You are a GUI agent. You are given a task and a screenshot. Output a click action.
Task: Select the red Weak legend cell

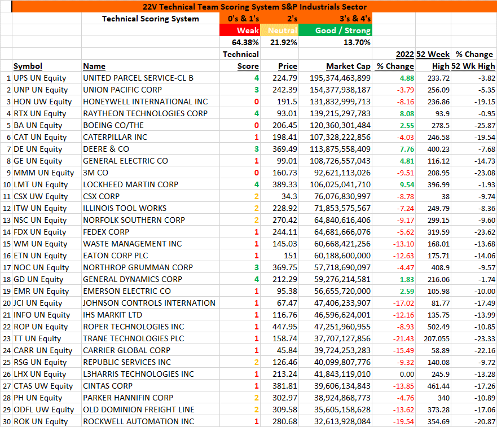pyautogui.click(x=240, y=30)
